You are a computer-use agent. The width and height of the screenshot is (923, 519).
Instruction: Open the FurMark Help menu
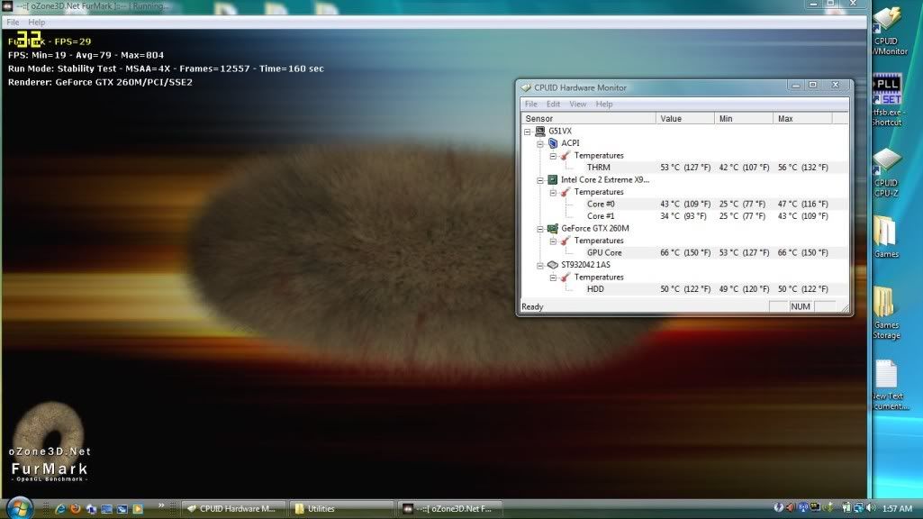pyautogui.click(x=37, y=23)
